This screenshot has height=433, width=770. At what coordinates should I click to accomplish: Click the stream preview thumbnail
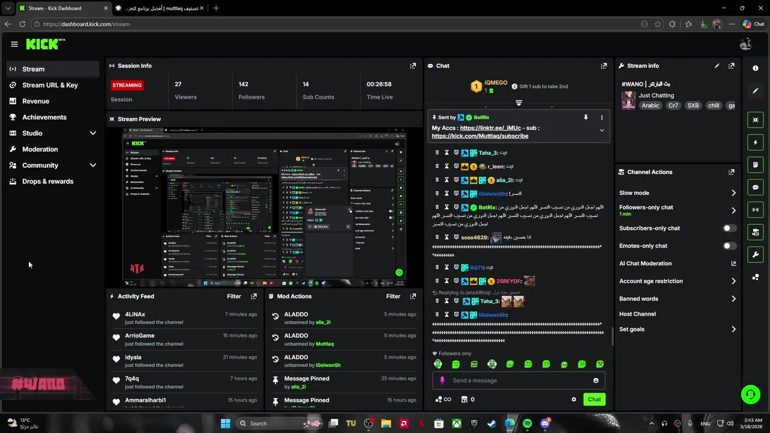tap(264, 207)
